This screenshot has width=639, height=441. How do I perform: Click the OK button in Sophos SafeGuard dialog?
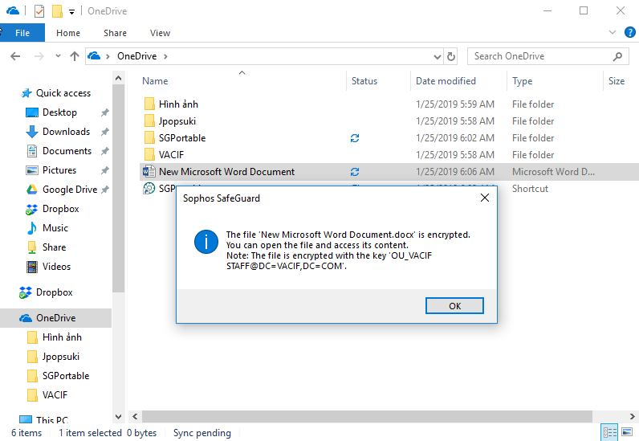[x=454, y=305]
